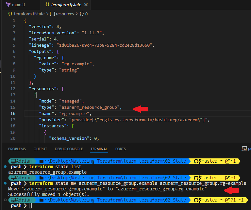Click line number 12 in the gutter
This screenshot has height=210, width=251.
click(x=13, y=89)
